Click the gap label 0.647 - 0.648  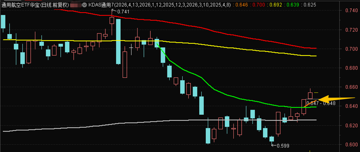(x=321, y=103)
